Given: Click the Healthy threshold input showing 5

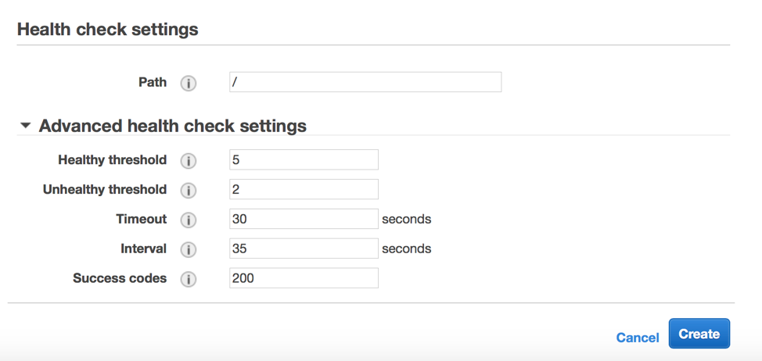Looking at the screenshot, I should [x=304, y=159].
